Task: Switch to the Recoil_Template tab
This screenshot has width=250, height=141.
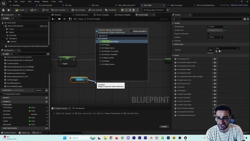Action: 102,15
